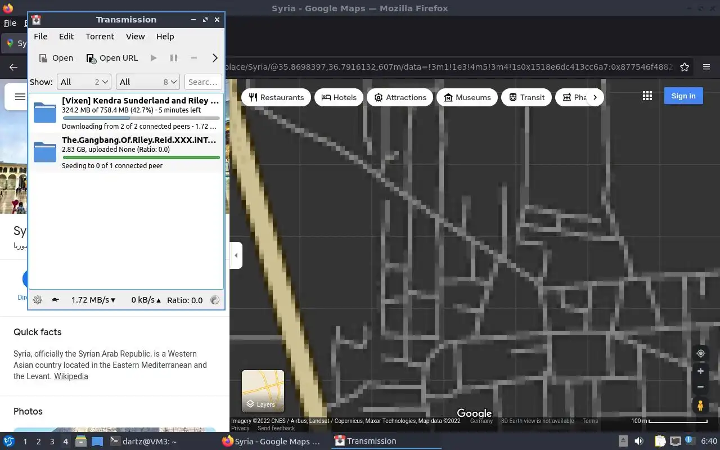Filter map by Attractions

(x=400, y=97)
